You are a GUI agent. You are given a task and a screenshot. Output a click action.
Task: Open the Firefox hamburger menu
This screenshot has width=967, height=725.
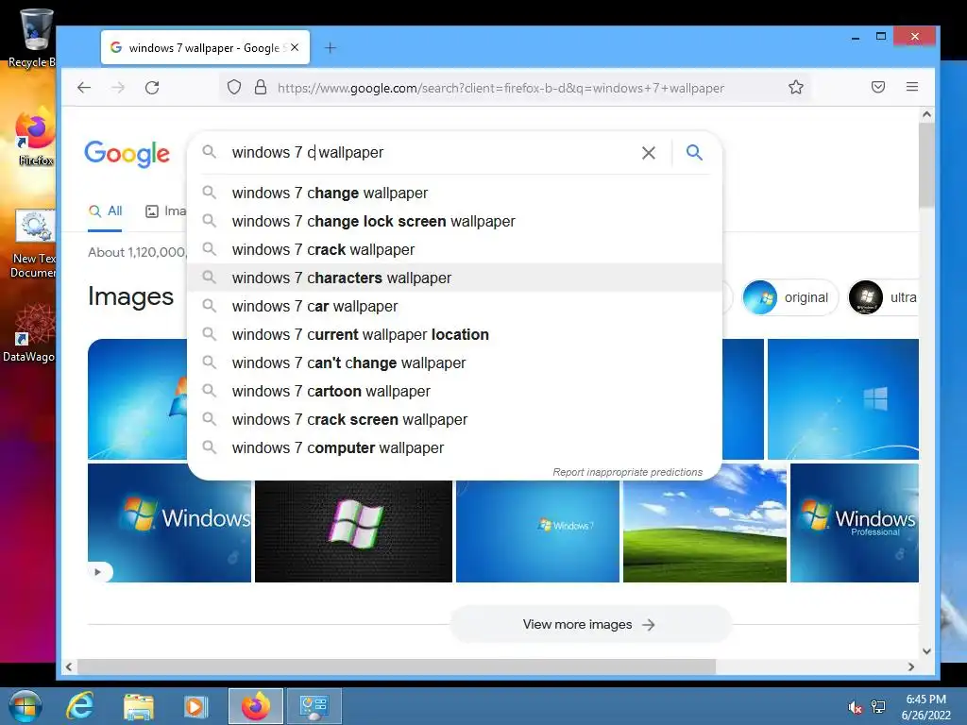pyautogui.click(x=912, y=87)
